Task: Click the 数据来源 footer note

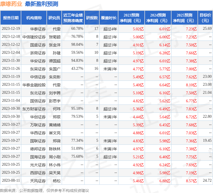Action: [x=45, y=191]
